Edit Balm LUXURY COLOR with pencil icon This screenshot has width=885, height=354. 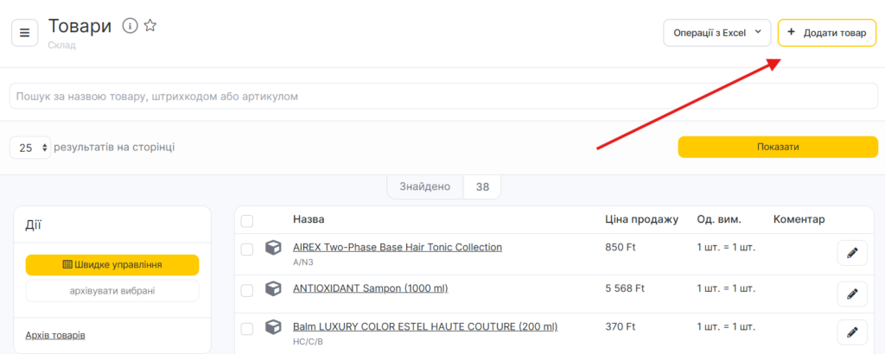pyautogui.click(x=851, y=332)
